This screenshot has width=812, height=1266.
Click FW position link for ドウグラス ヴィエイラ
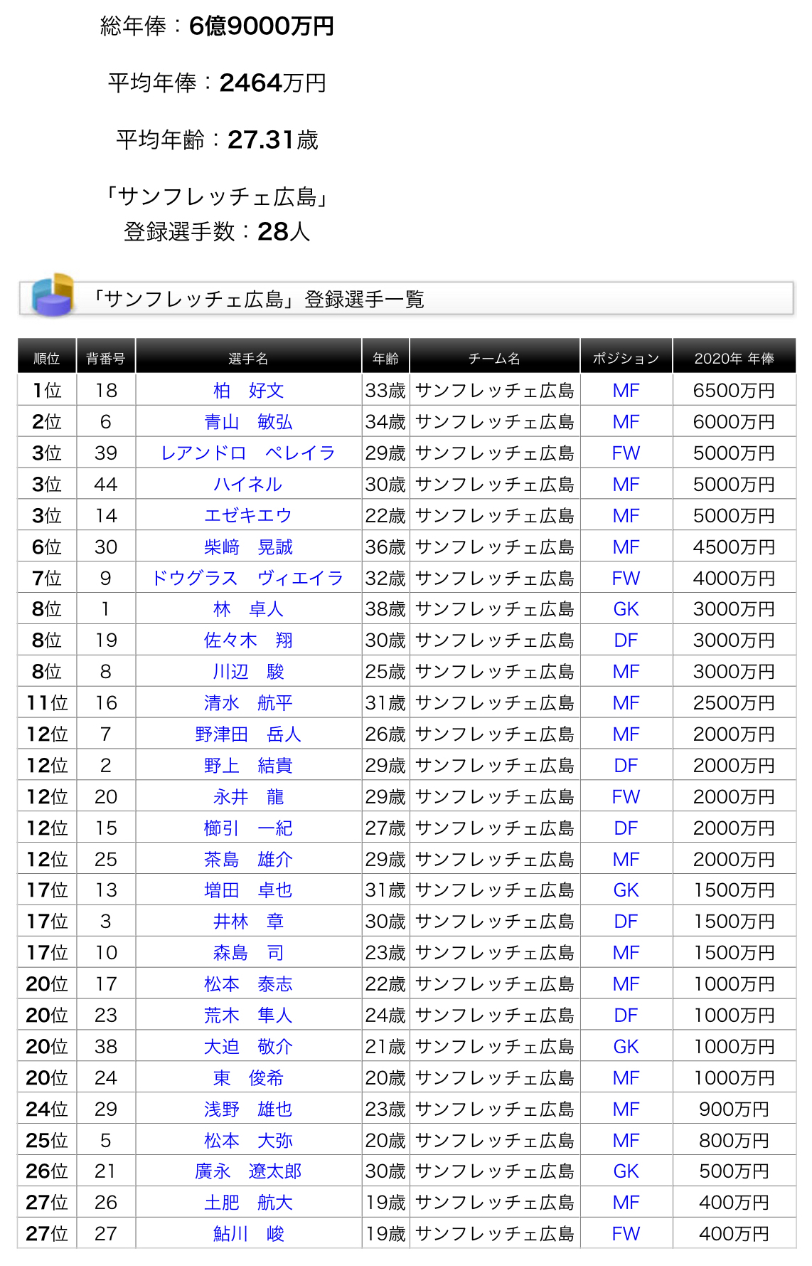[x=626, y=578]
